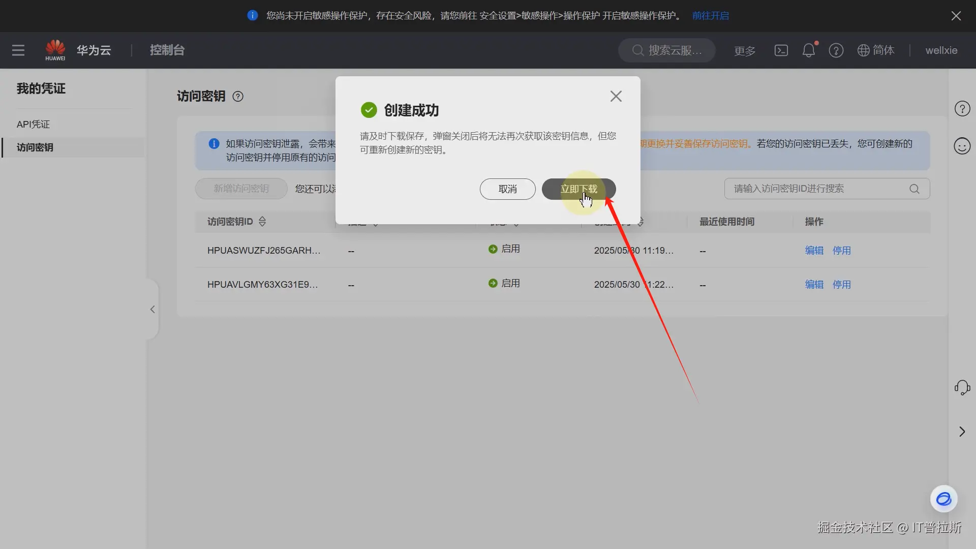The image size is (976, 549).
Task: Close the 创建成功 dialog
Action: 616,96
